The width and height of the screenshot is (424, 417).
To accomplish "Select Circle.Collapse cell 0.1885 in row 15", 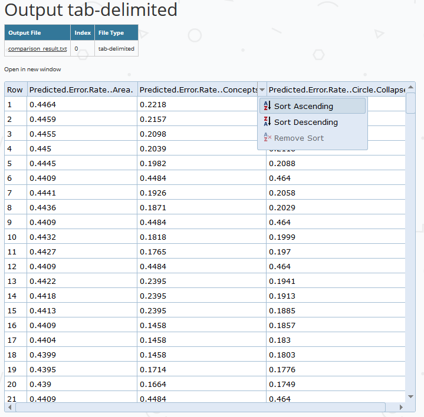I will 336,310.
